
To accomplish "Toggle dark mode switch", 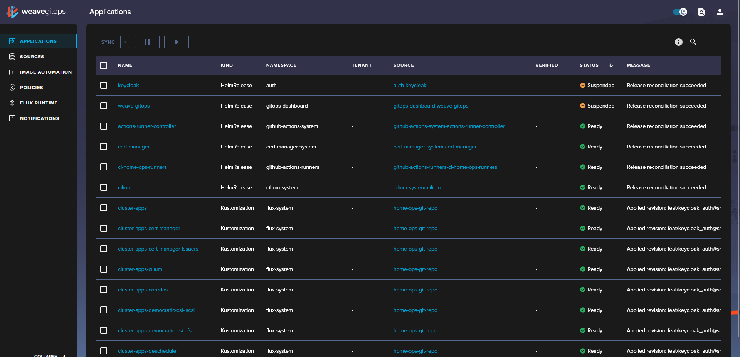I will point(680,12).
